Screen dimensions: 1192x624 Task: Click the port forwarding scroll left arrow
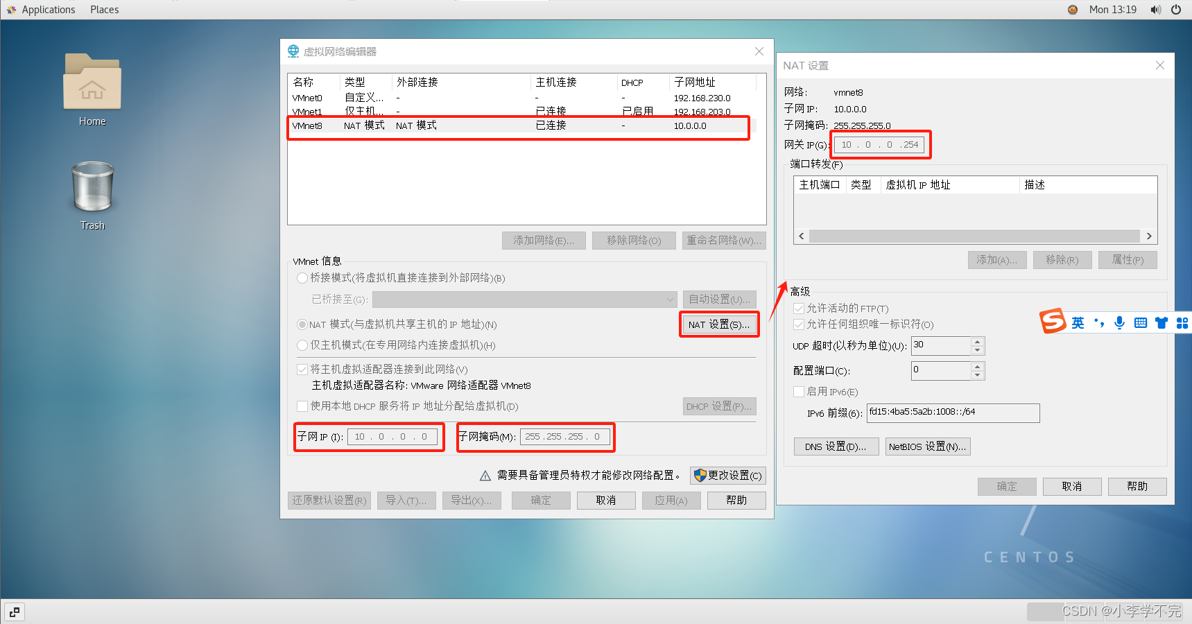(x=802, y=236)
